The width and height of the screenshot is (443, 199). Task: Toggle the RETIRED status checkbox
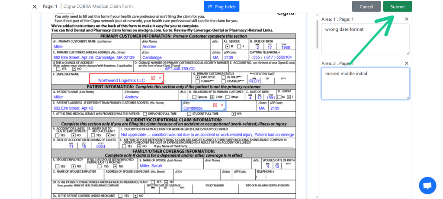224,77
